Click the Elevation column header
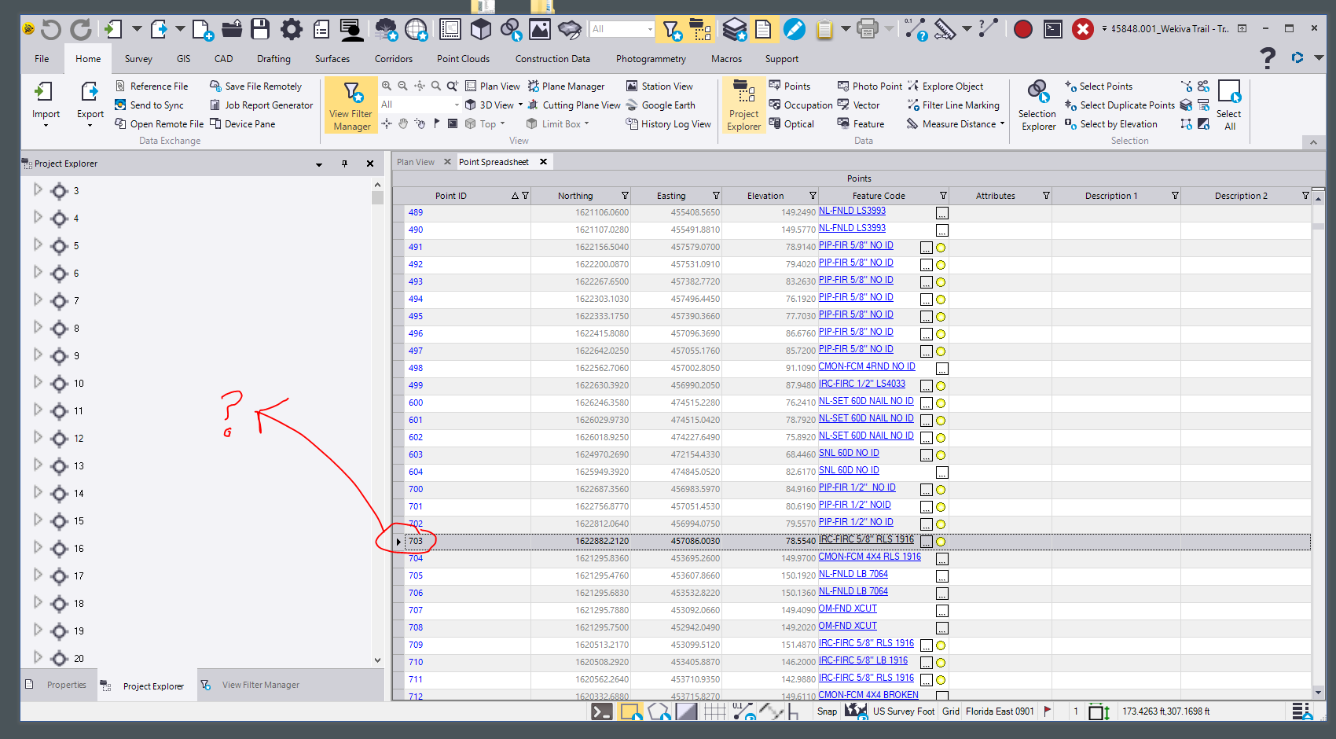1336x739 pixels. pyautogui.click(x=765, y=196)
